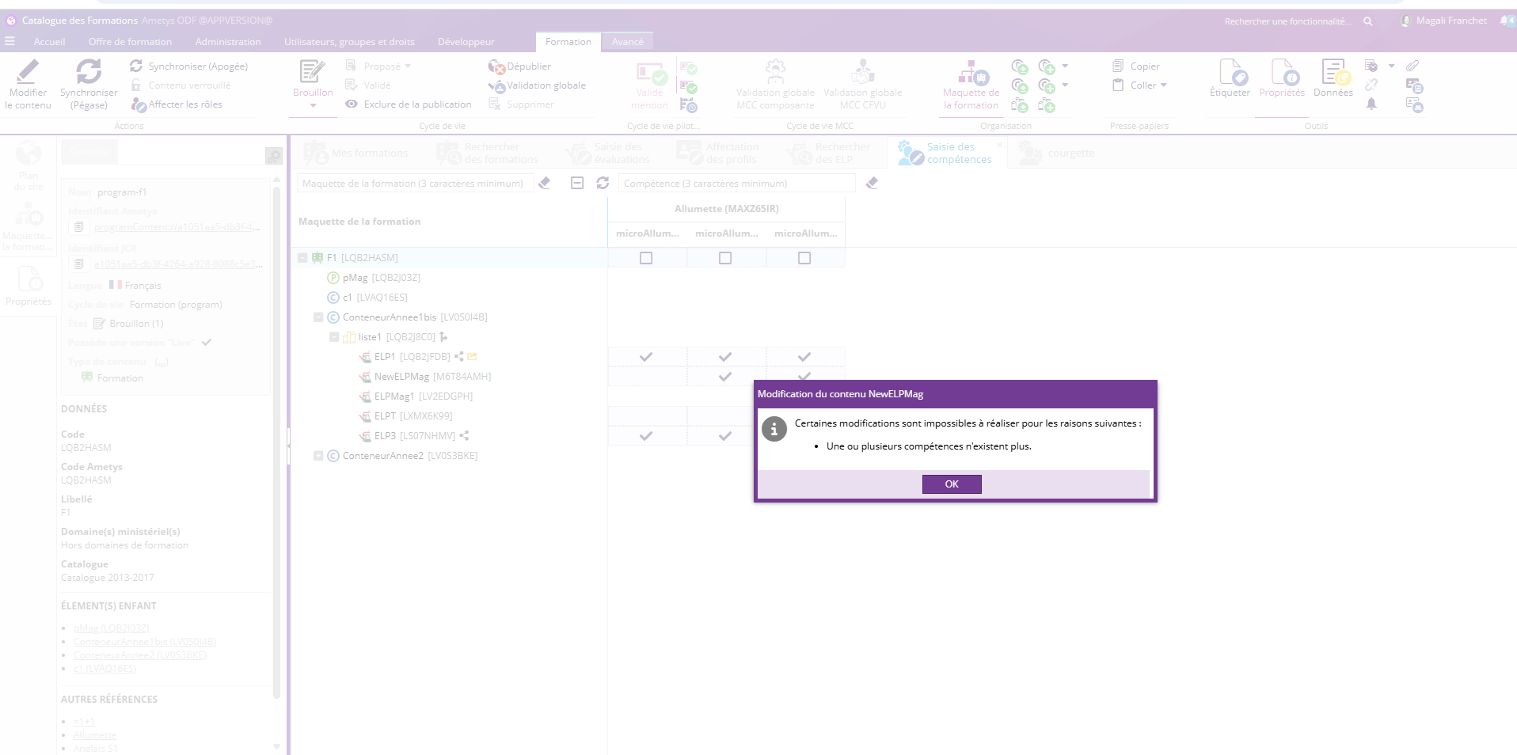Screen dimensions: 1517x755
Task: Clear the Compétence filter with its eraser icon
Action: pos(872,183)
